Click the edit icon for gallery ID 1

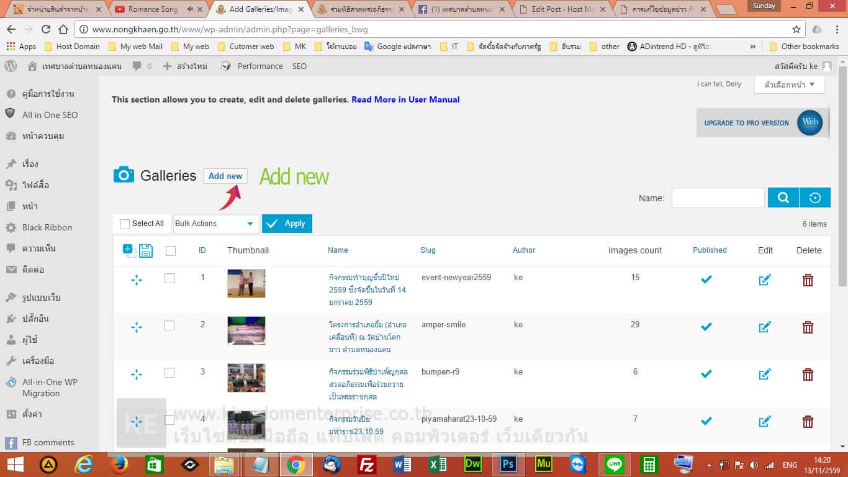[x=765, y=280]
